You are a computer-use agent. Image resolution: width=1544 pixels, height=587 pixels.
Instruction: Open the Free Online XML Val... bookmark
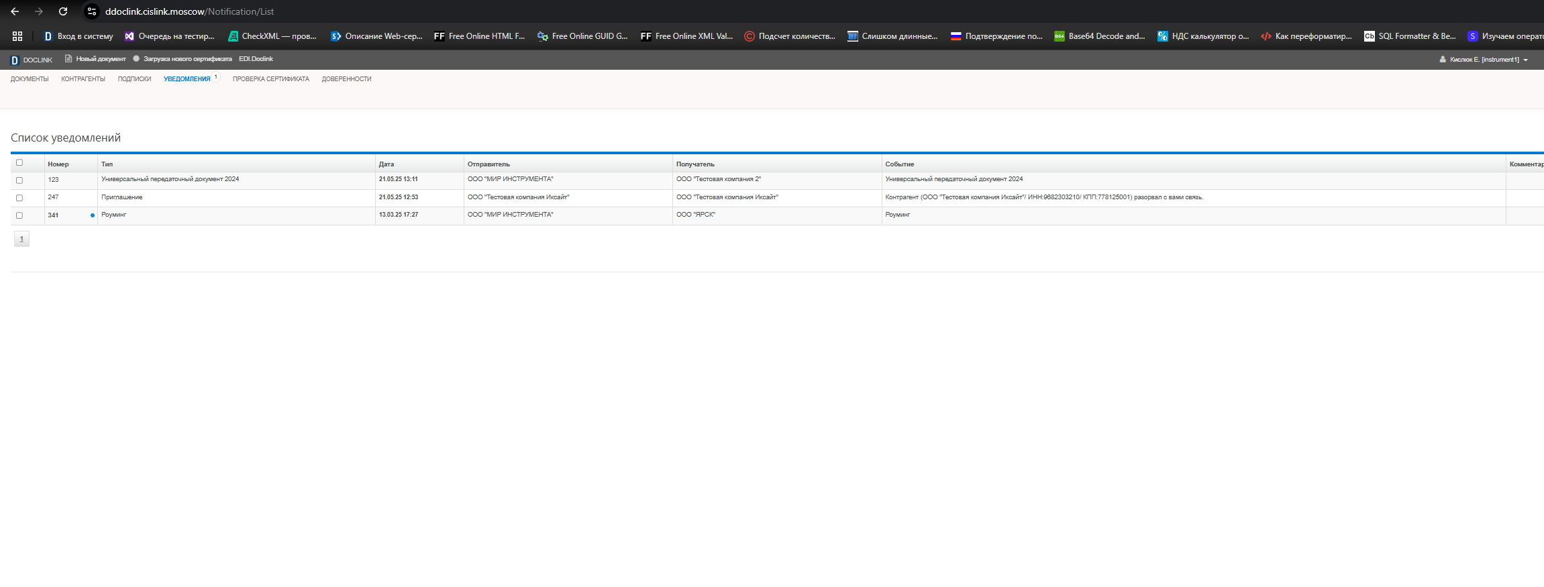point(686,36)
